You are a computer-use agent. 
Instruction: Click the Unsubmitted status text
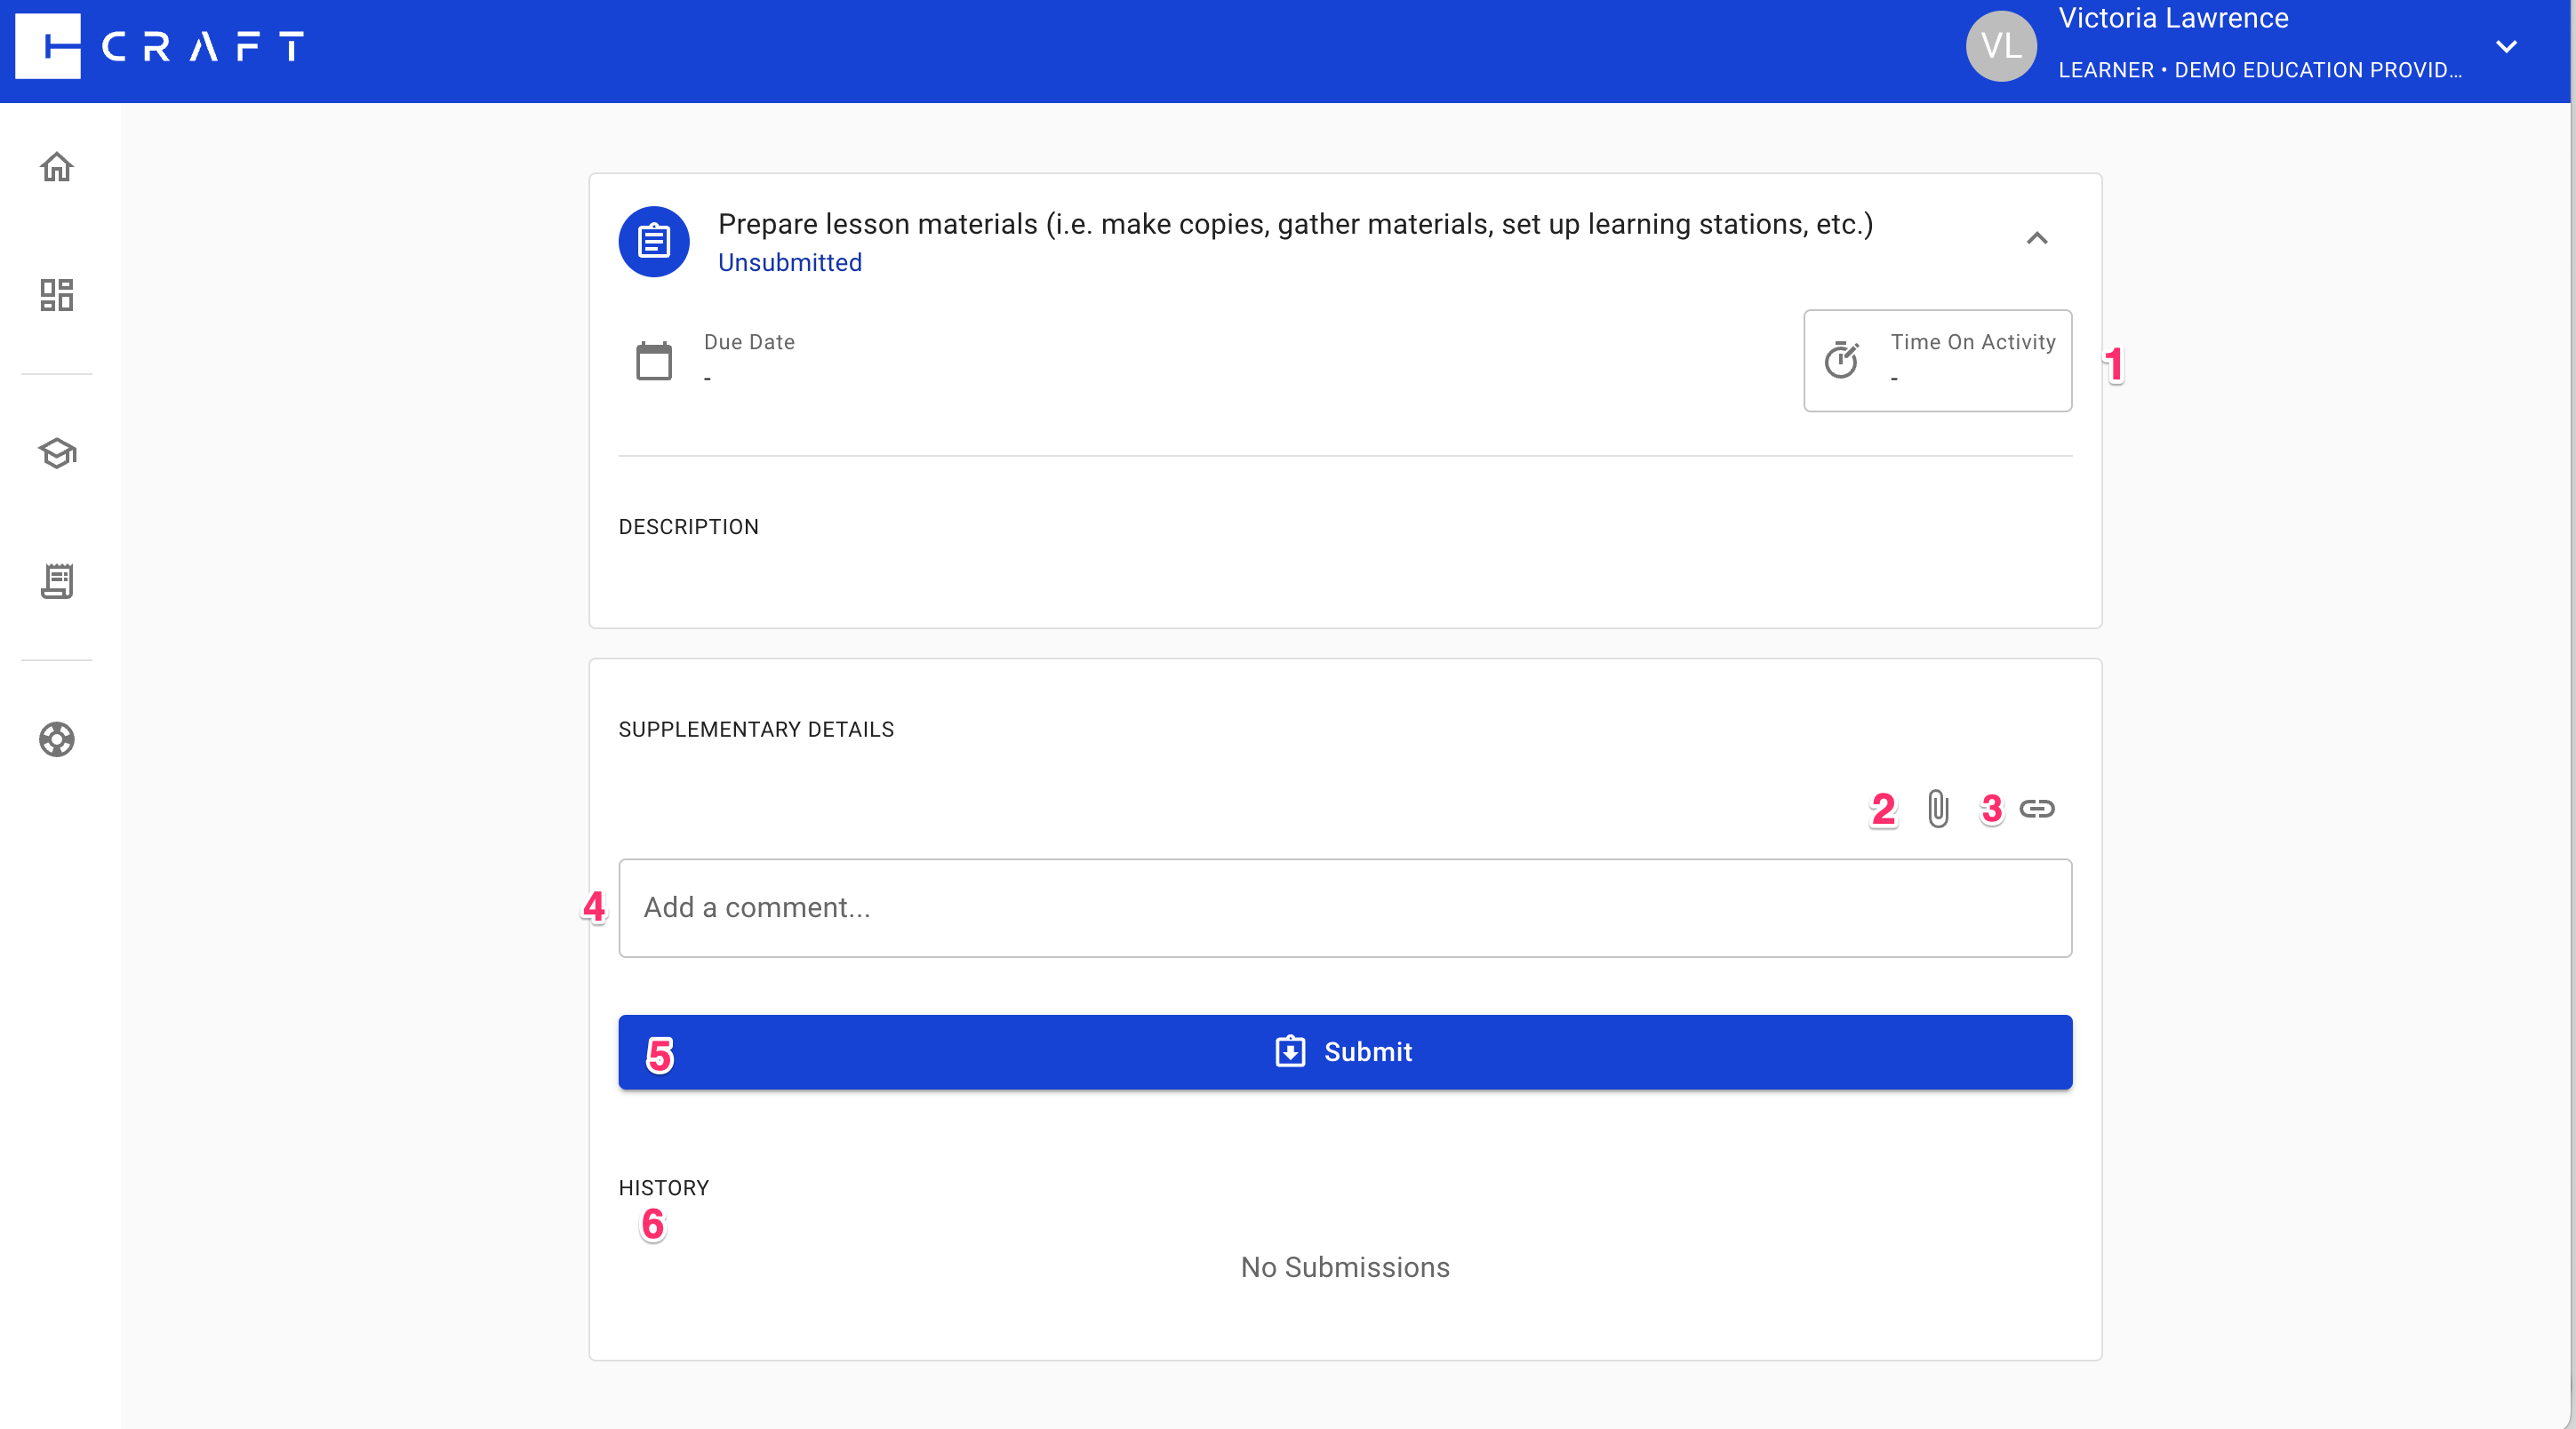(789, 263)
